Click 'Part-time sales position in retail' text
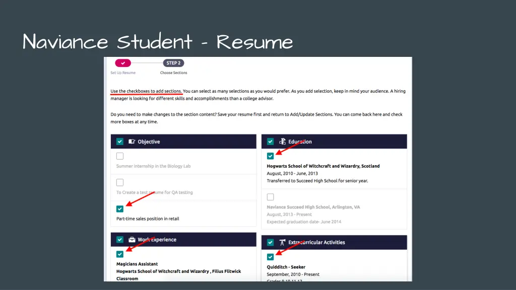This screenshot has height=290, width=516. 148,219
